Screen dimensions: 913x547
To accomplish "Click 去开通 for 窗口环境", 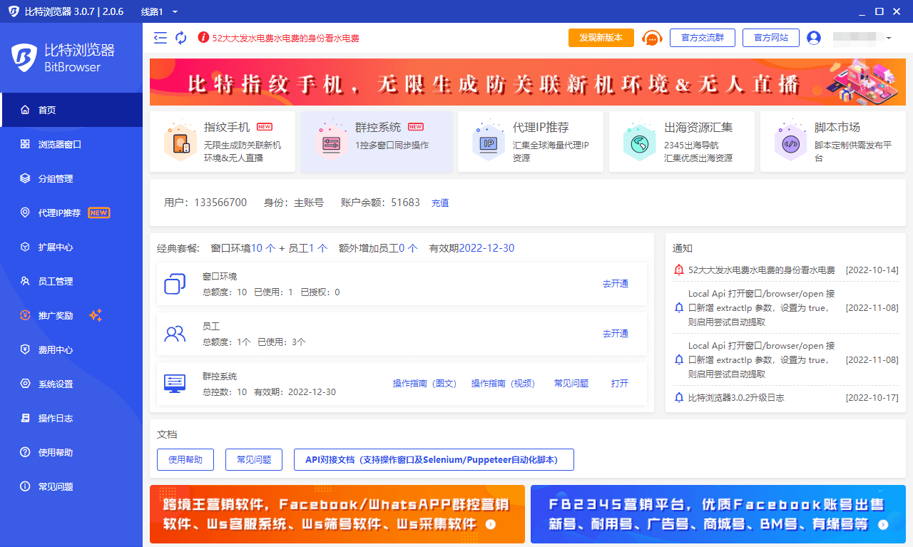I will point(615,284).
